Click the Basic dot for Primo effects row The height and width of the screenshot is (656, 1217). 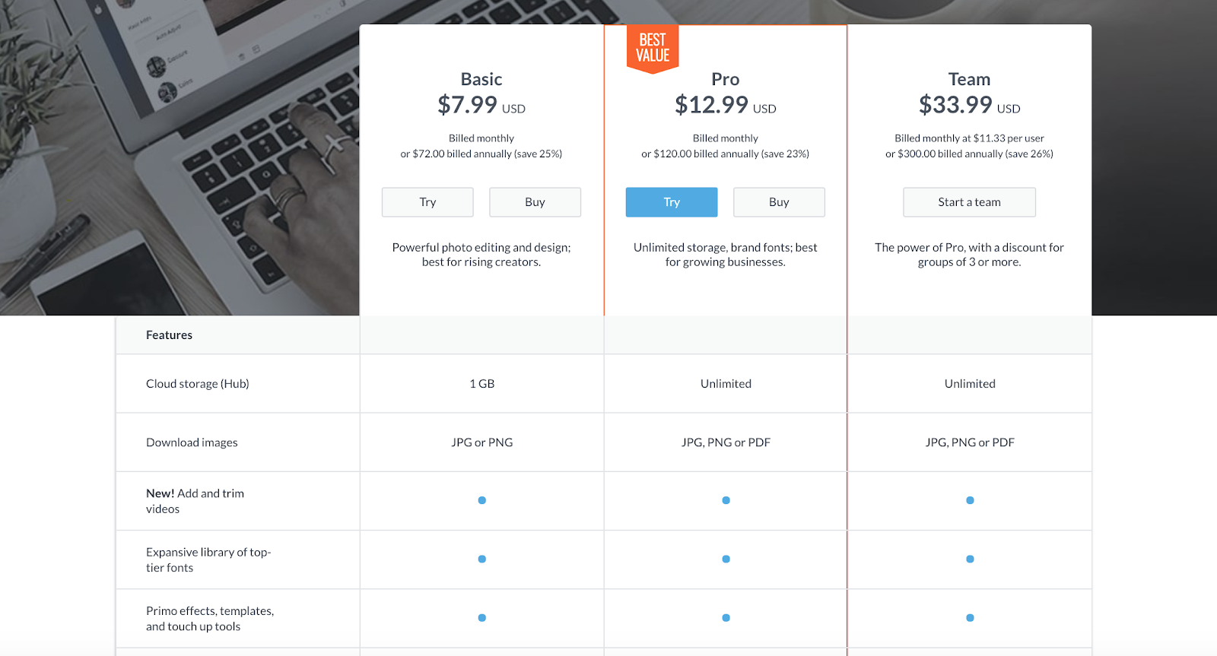point(482,617)
